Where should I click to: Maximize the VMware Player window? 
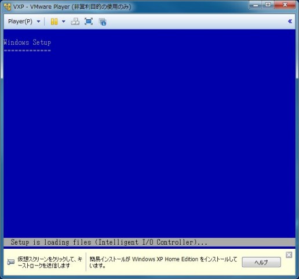tap(268, 5)
